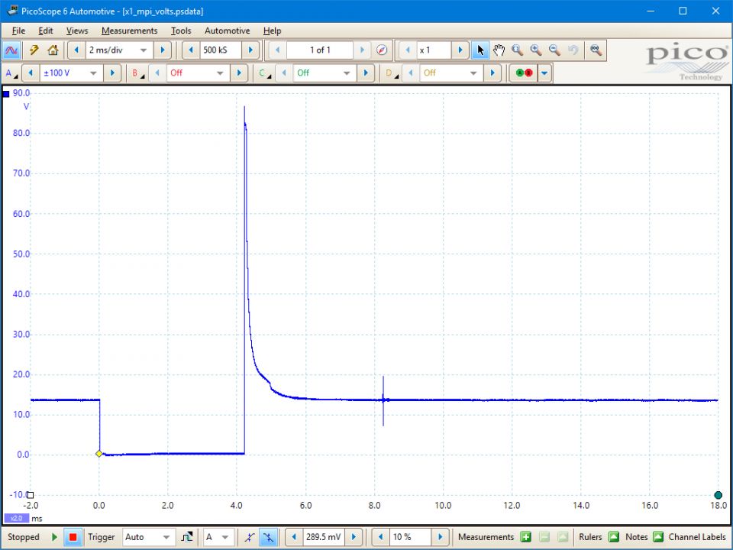This screenshot has height=550, width=733.
Task: Click the x2.0 time axis zoom indicator
Action: pos(16,518)
